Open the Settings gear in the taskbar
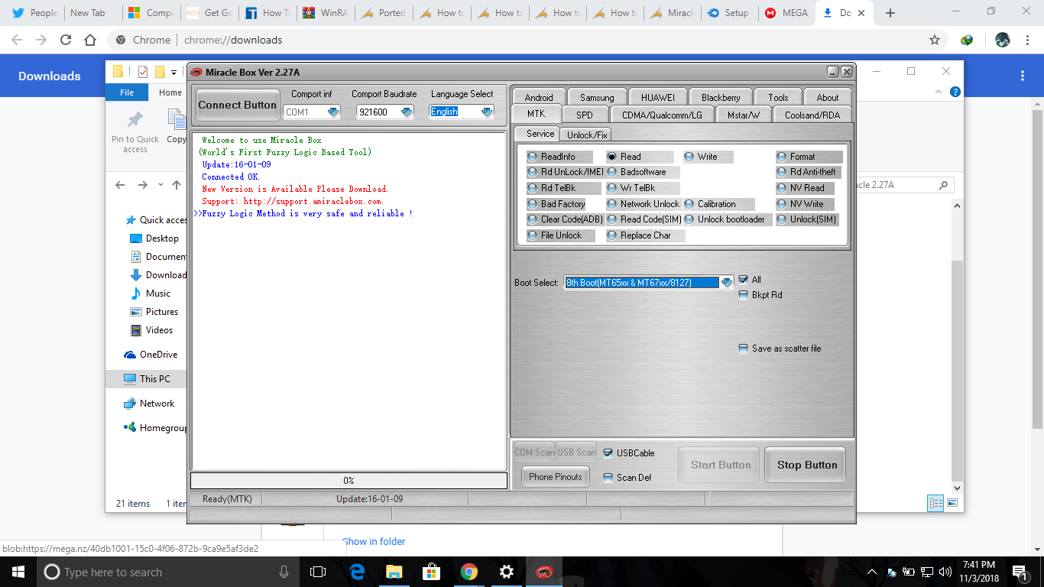The height and width of the screenshot is (587, 1044). (x=506, y=572)
